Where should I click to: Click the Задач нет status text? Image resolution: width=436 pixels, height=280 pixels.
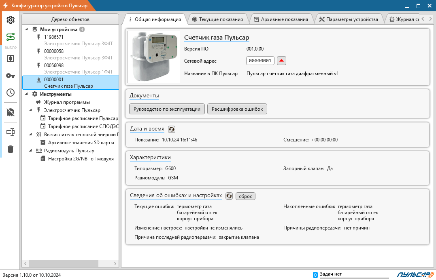[x=331, y=274]
